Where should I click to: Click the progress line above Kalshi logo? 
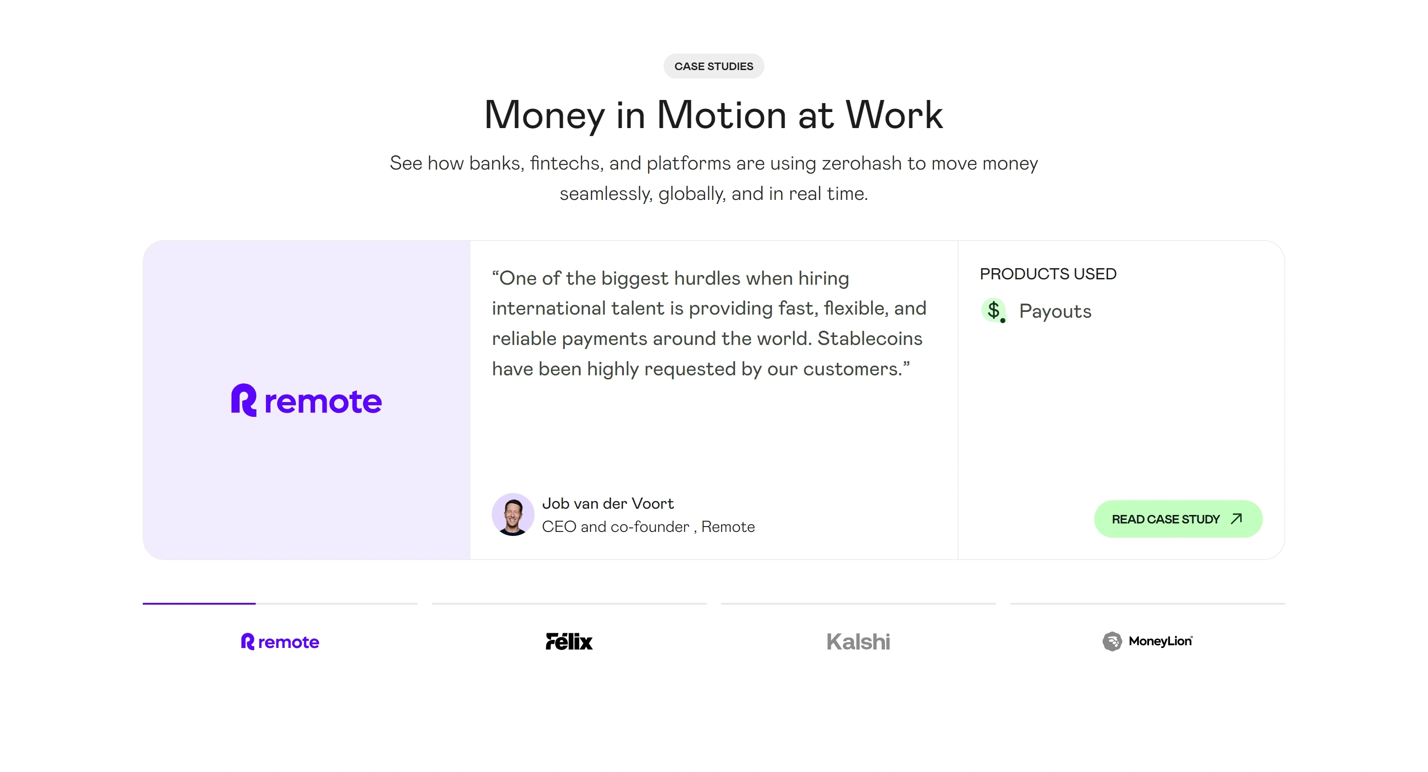point(858,603)
